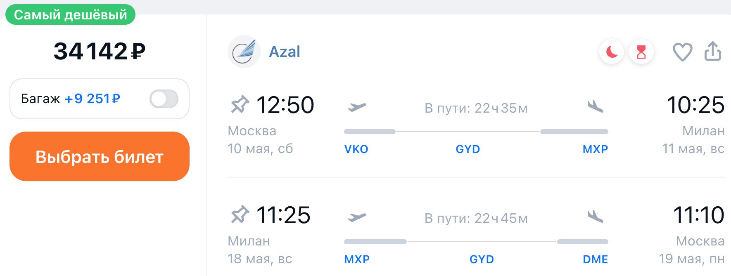The image size is (731, 276).
Task: Click GYD layover code on outbound flight
Action: click(468, 149)
